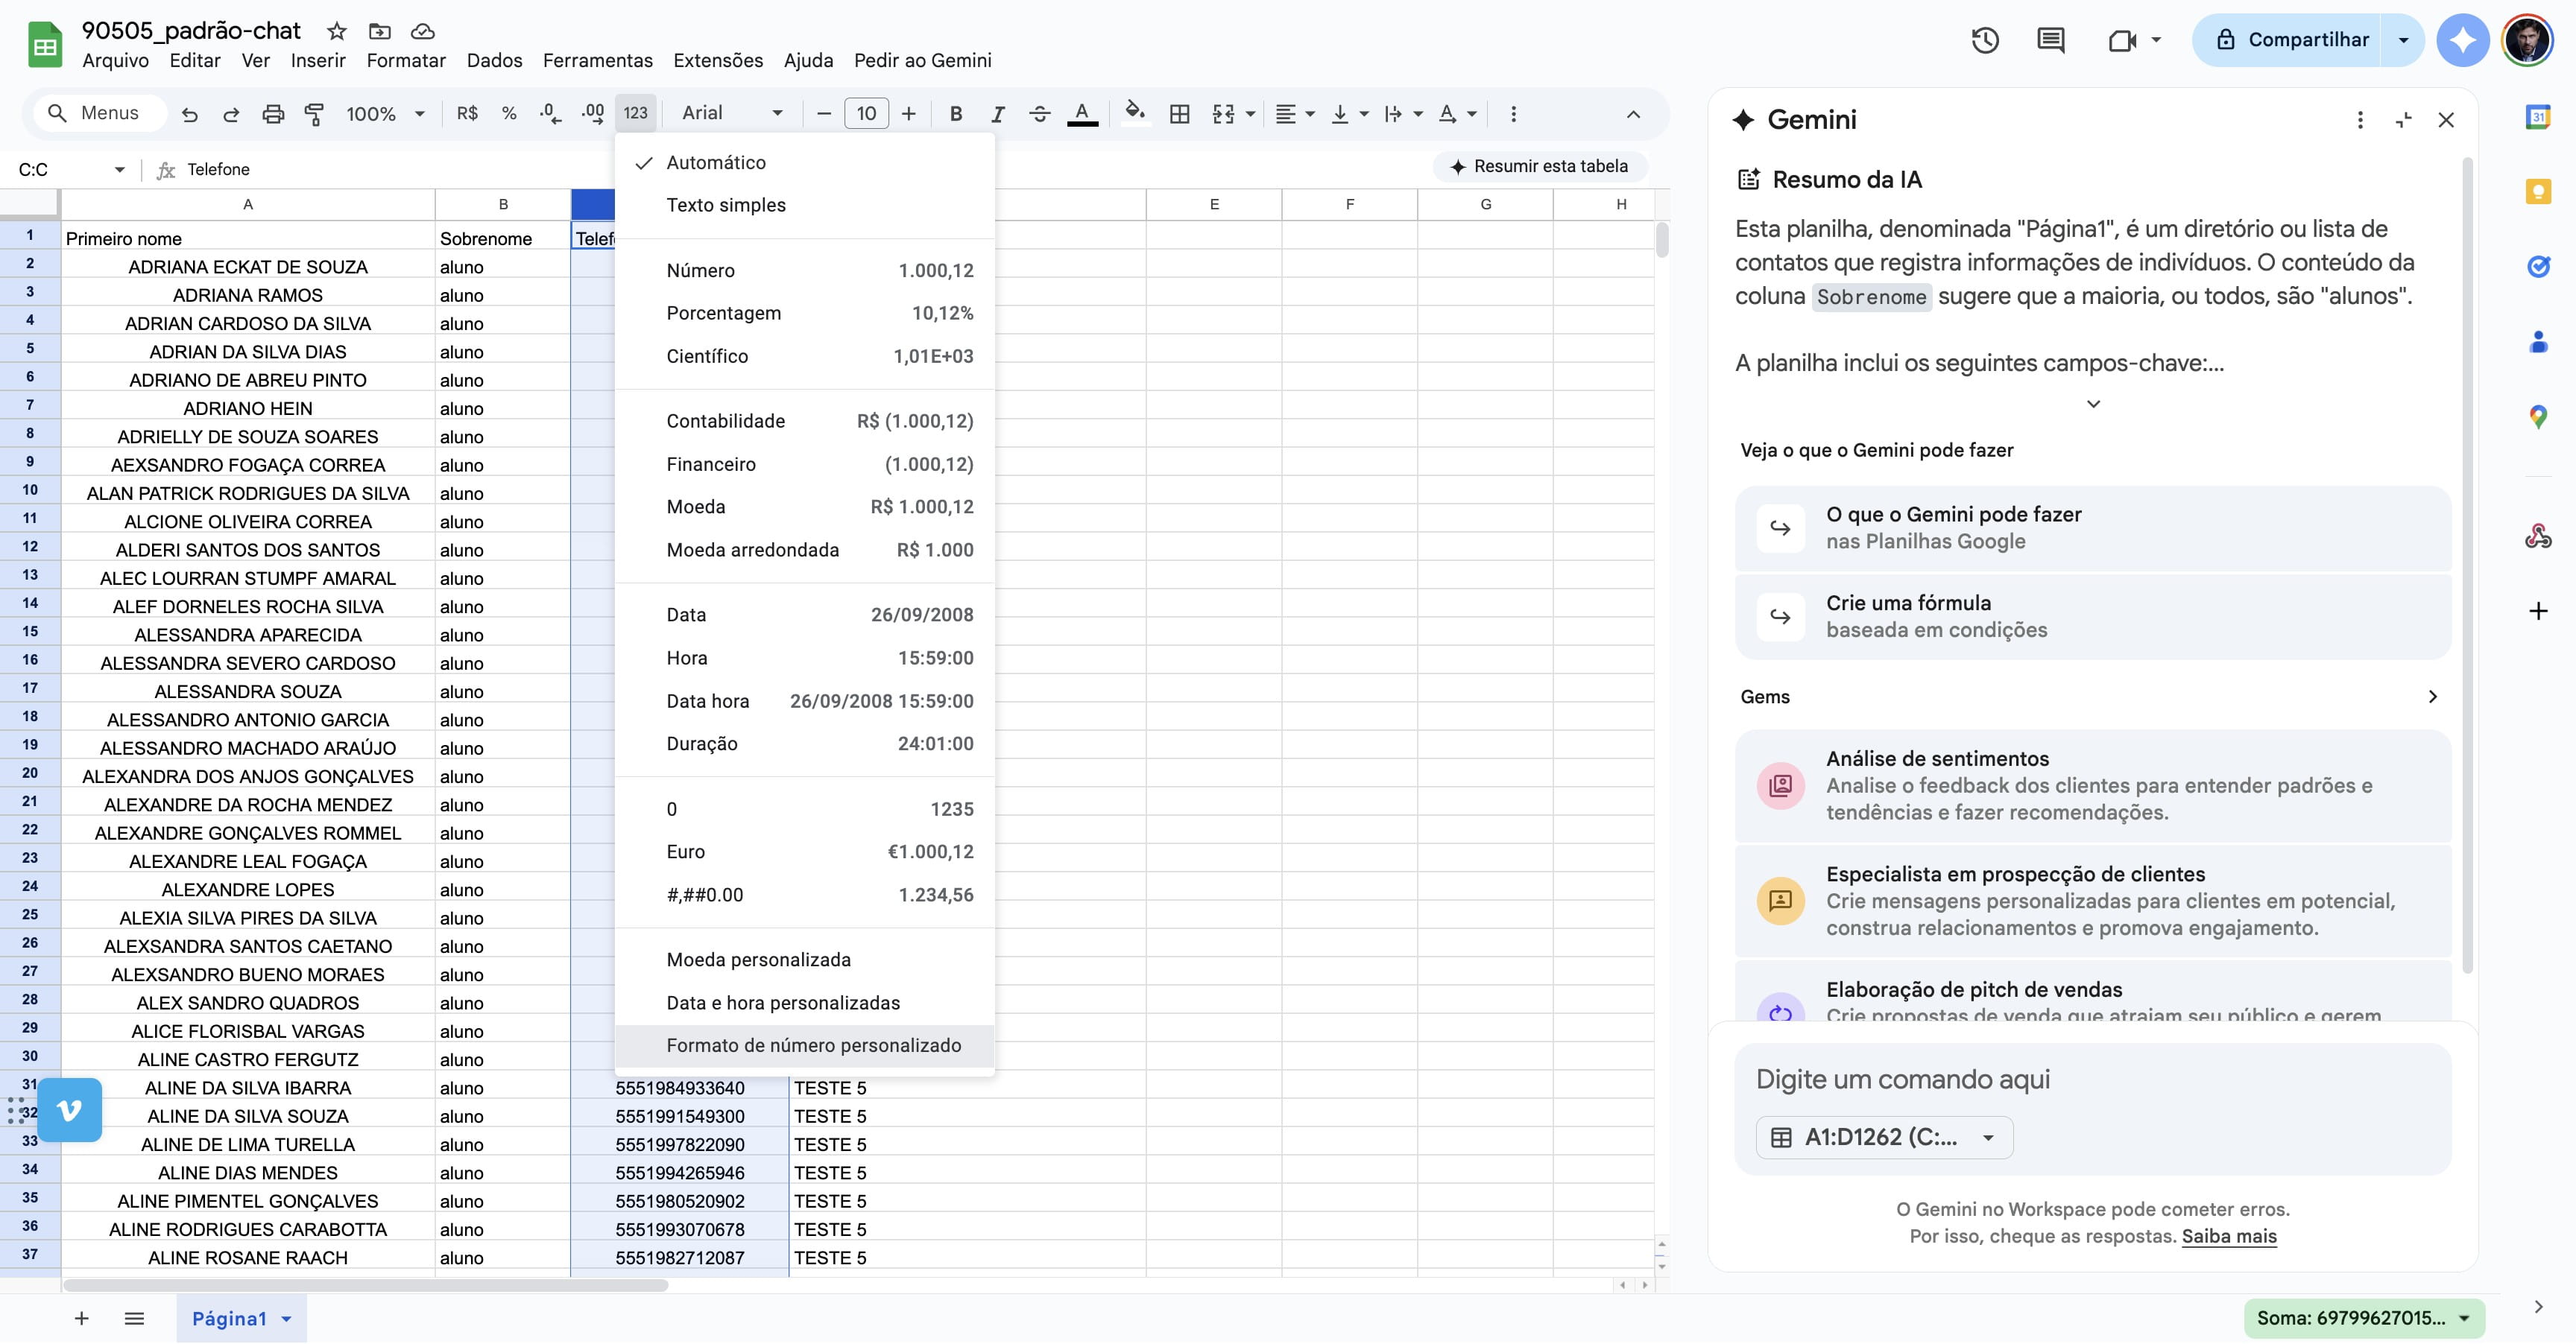
Task: Open the text color picker
Action: tap(1082, 113)
